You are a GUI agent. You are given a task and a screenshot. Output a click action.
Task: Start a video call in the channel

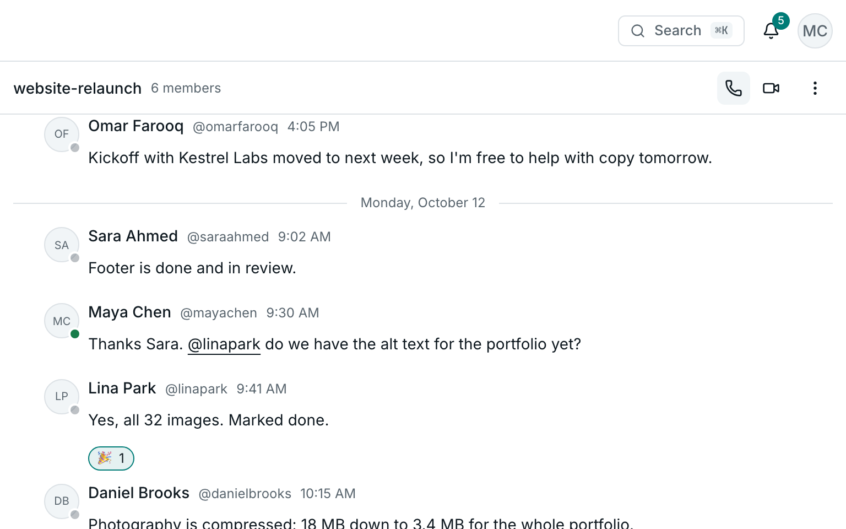771,88
